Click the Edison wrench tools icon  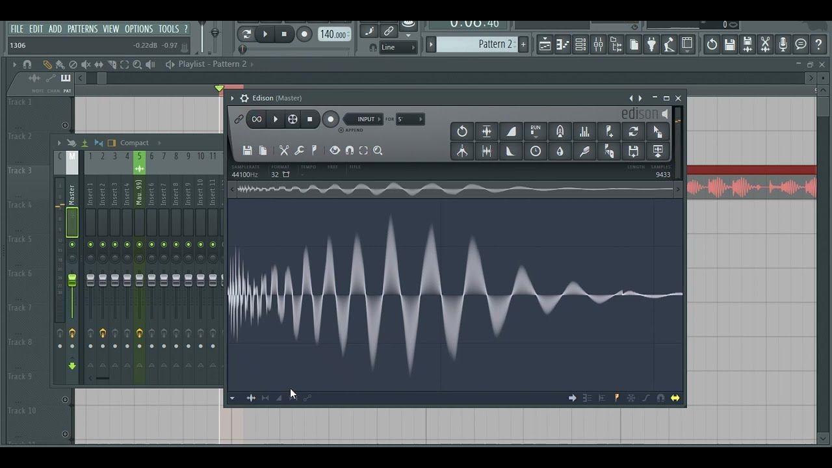pos(299,150)
